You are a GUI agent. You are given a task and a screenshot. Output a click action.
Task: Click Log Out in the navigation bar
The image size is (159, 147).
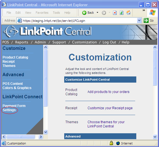109,42
